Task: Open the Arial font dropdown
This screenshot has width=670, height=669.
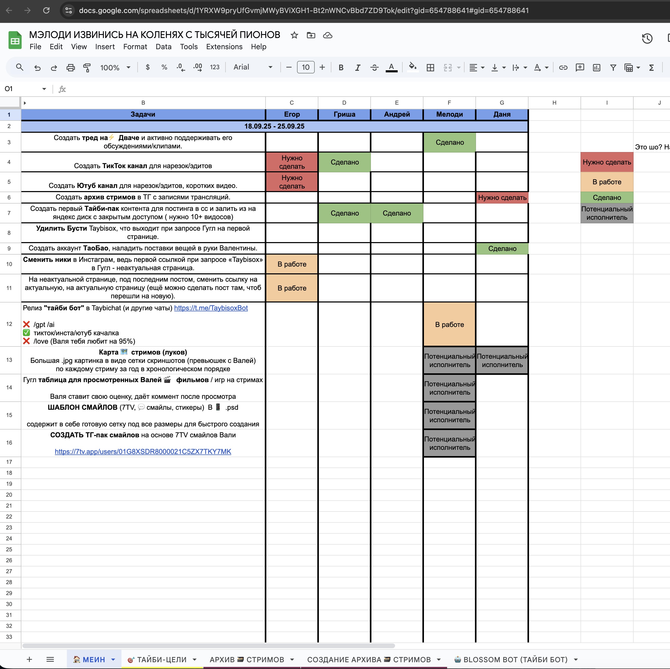Action: [x=253, y=67]
